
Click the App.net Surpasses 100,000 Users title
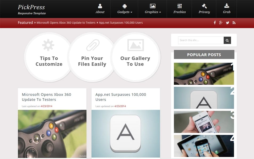(x=121, y=97)
